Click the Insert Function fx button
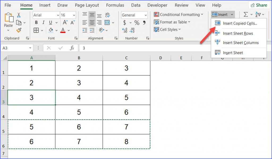The image size is (272, 159). (x=72, y=48)
